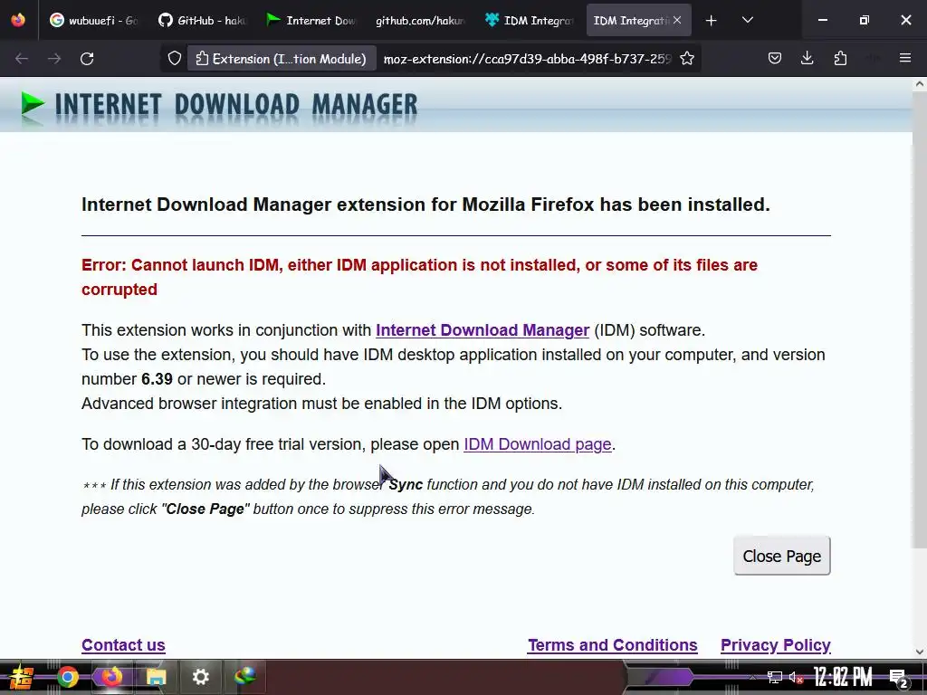The width and height of the screenshot is (927, 695).
Task: Click the tracking protection shield icon
Action: pyautogui.click(x=175, y=59)
